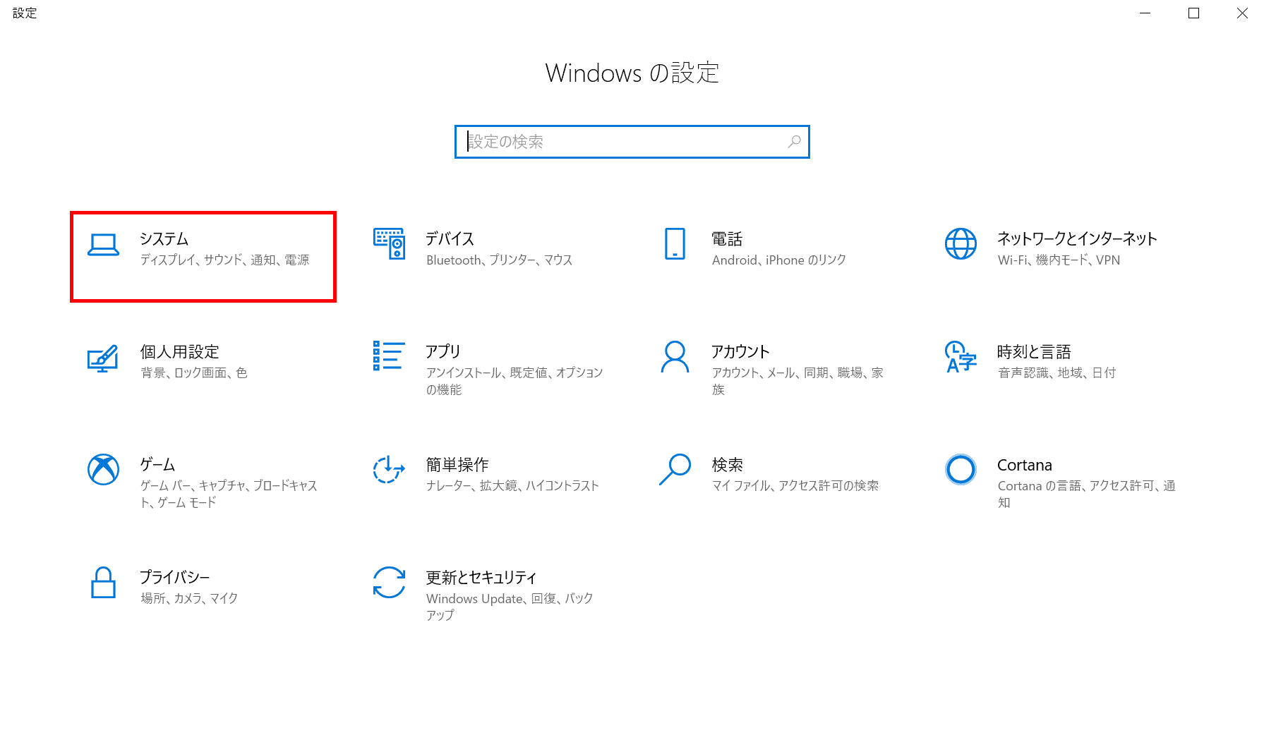Open ゲーム settings title

tap(157, 465)
